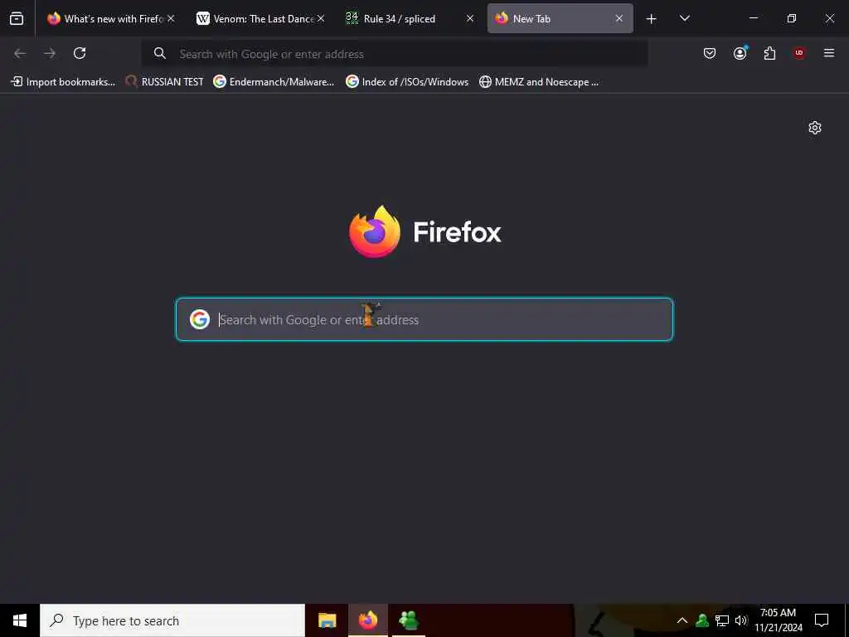Open the Firefox account icon
This screenshot has height=637, width=849.
pyautogui.click(x=740, y=53)
